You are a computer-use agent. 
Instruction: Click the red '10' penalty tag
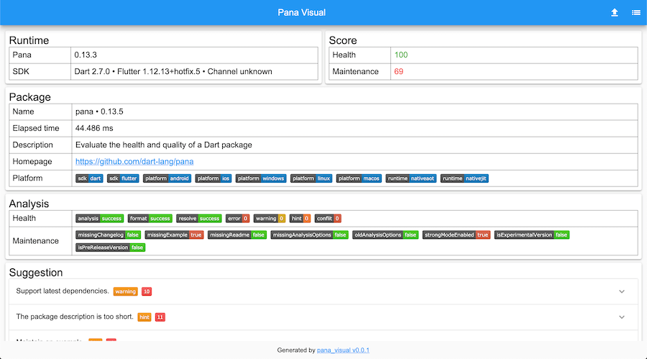click(x=147, y=291)
